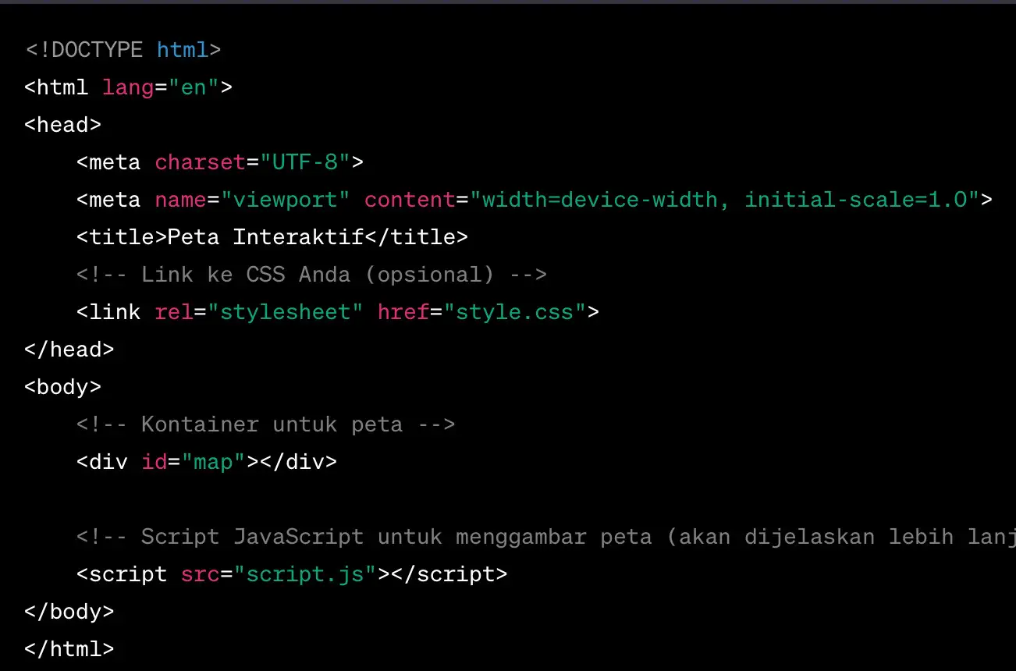
Task: Click the "map" id value
Action: (214, 462)
